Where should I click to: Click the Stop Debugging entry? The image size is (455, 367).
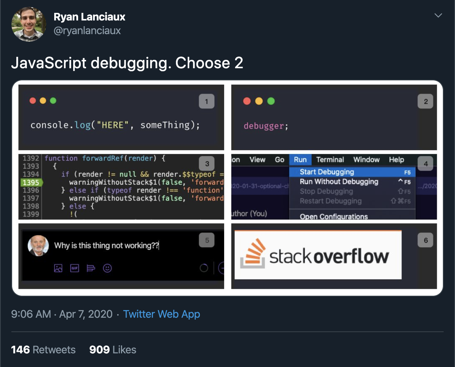353,191
